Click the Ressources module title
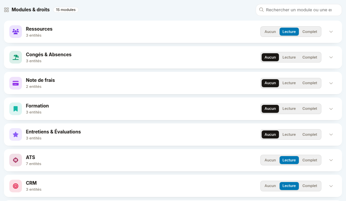 click(39, 29)
